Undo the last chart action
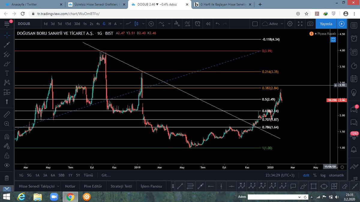This screenshot has height=202, width=360. pos(217,24)
